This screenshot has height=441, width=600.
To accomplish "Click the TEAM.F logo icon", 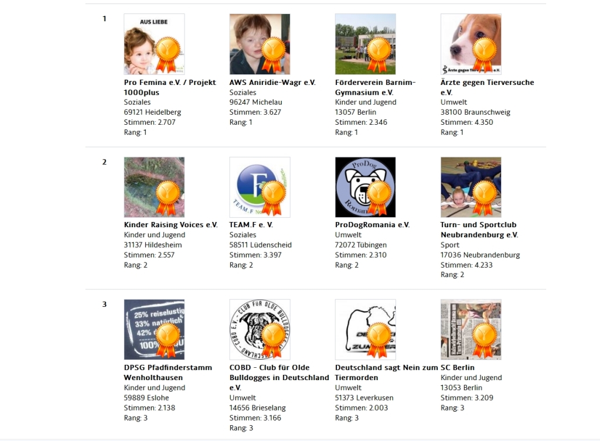I will 260,187.
